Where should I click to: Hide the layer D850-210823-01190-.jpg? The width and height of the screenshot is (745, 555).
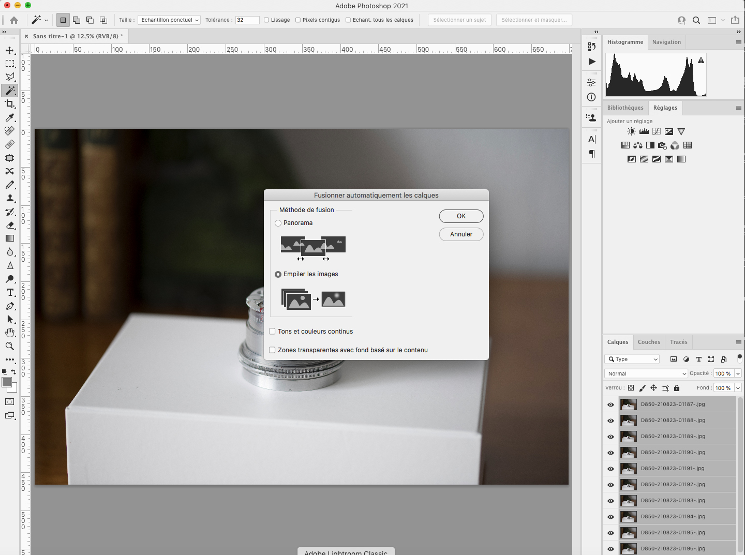click(x=610, y=453)
